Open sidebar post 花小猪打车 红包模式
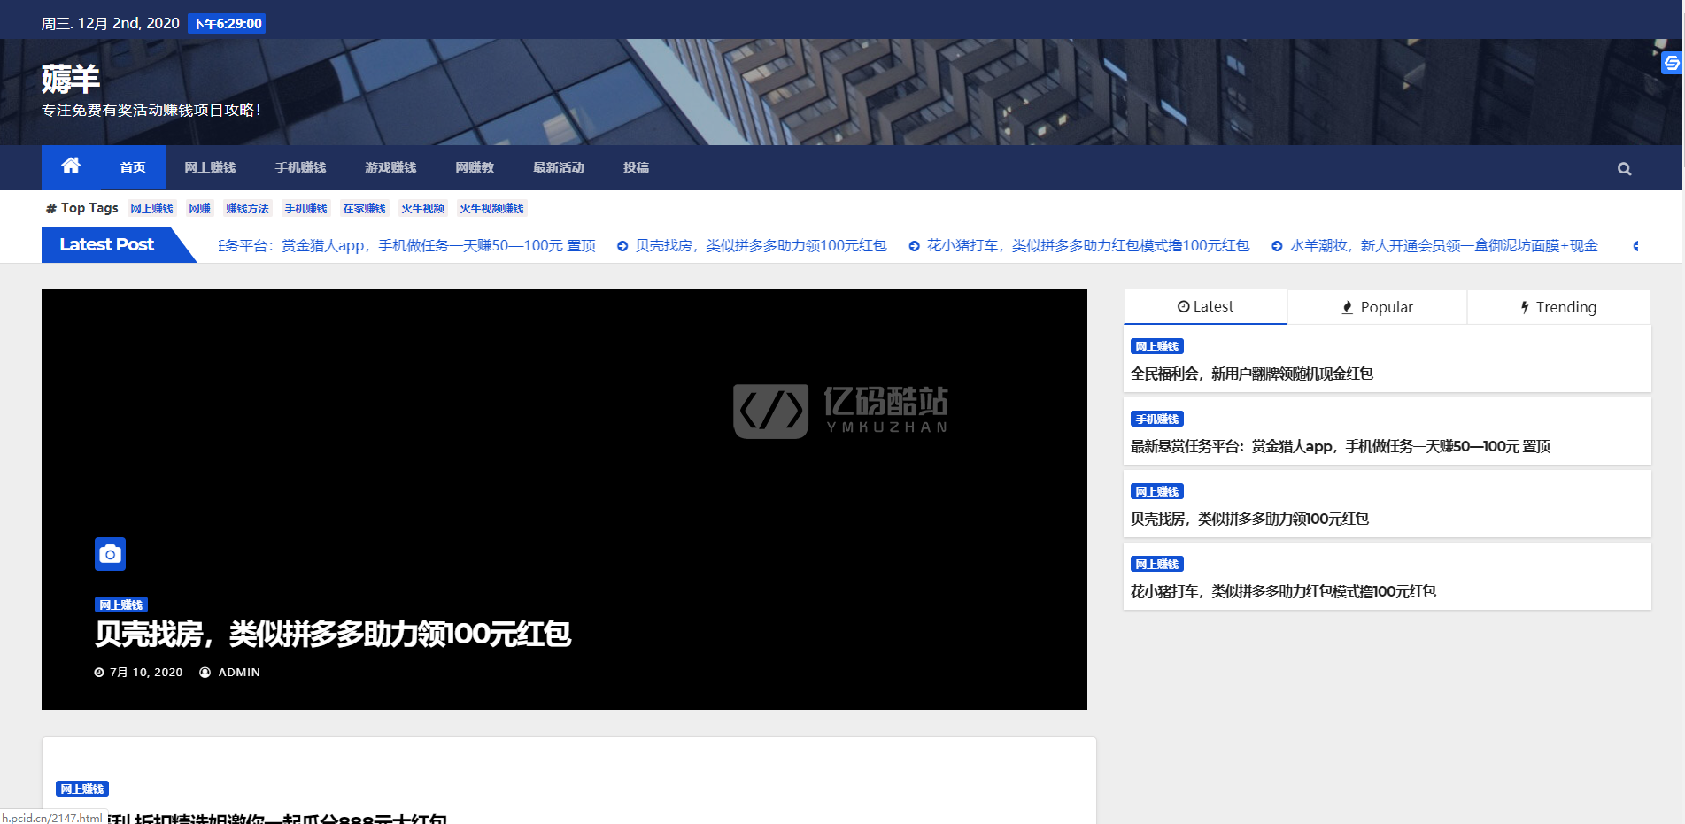This screenshot has width=1685, height=824. click(x=1283, y=592)
